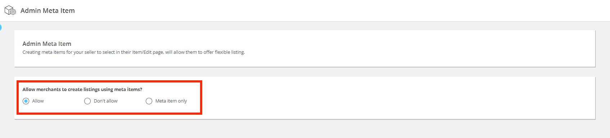Click empty space in the settings card
This screenshot has width=610, height=138.
[x=396, y=98]
